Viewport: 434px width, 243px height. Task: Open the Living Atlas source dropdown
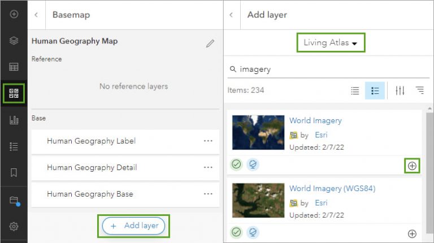click(331, 43)
